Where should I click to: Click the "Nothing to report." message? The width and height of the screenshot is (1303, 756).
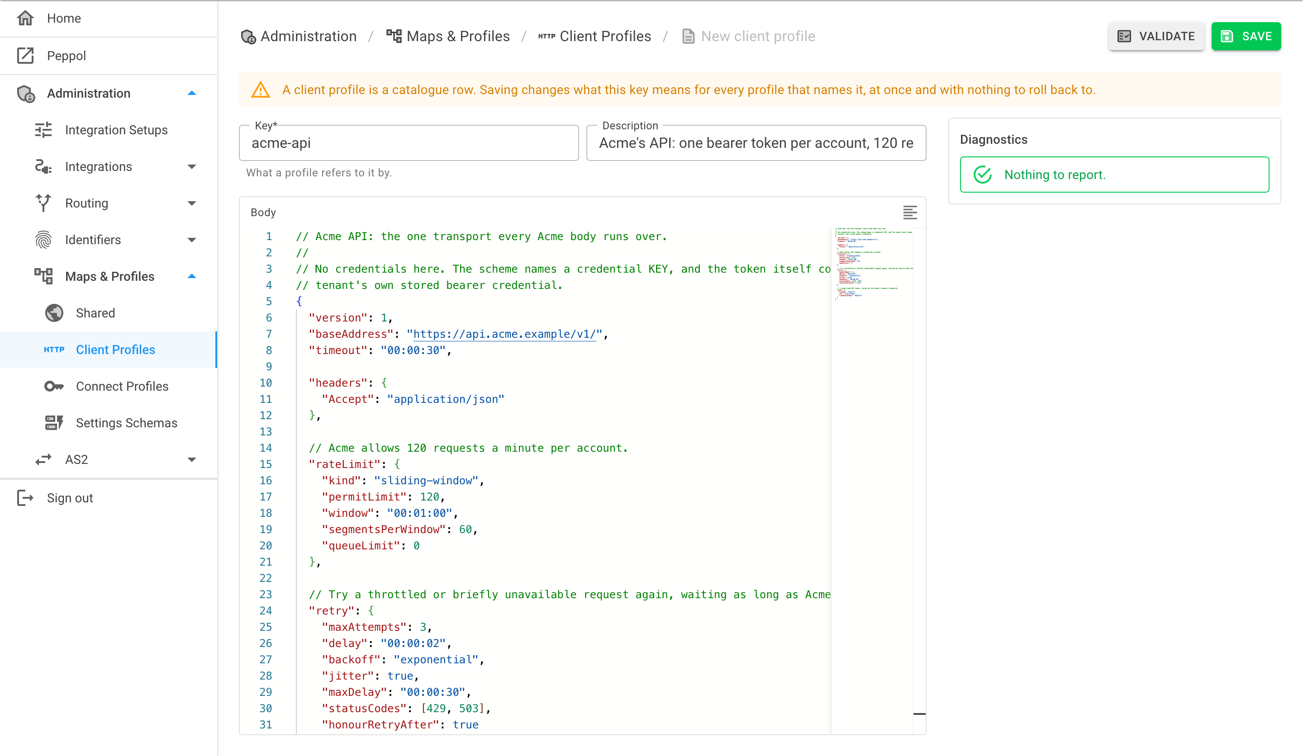pos(1055,175)
